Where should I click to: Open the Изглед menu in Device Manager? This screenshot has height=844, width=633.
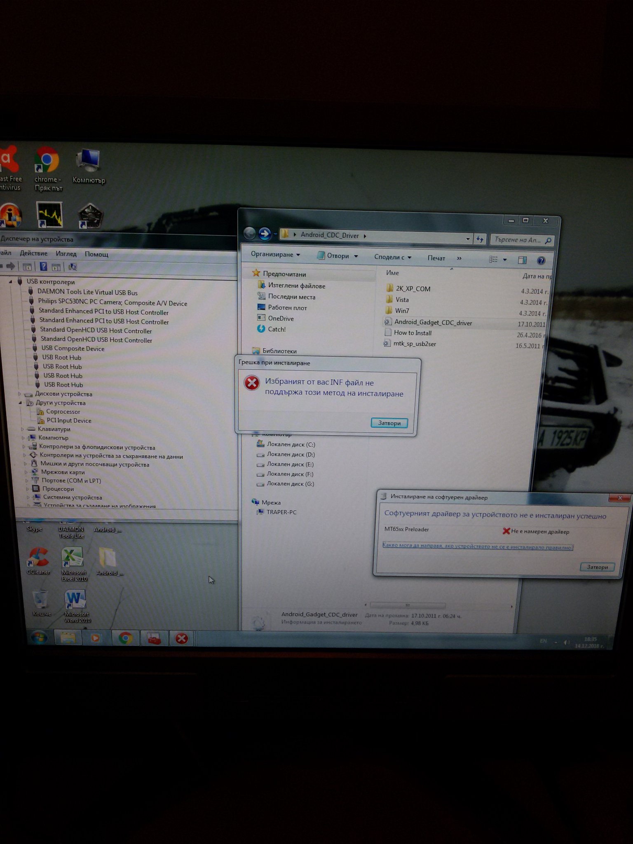[66, 253]
